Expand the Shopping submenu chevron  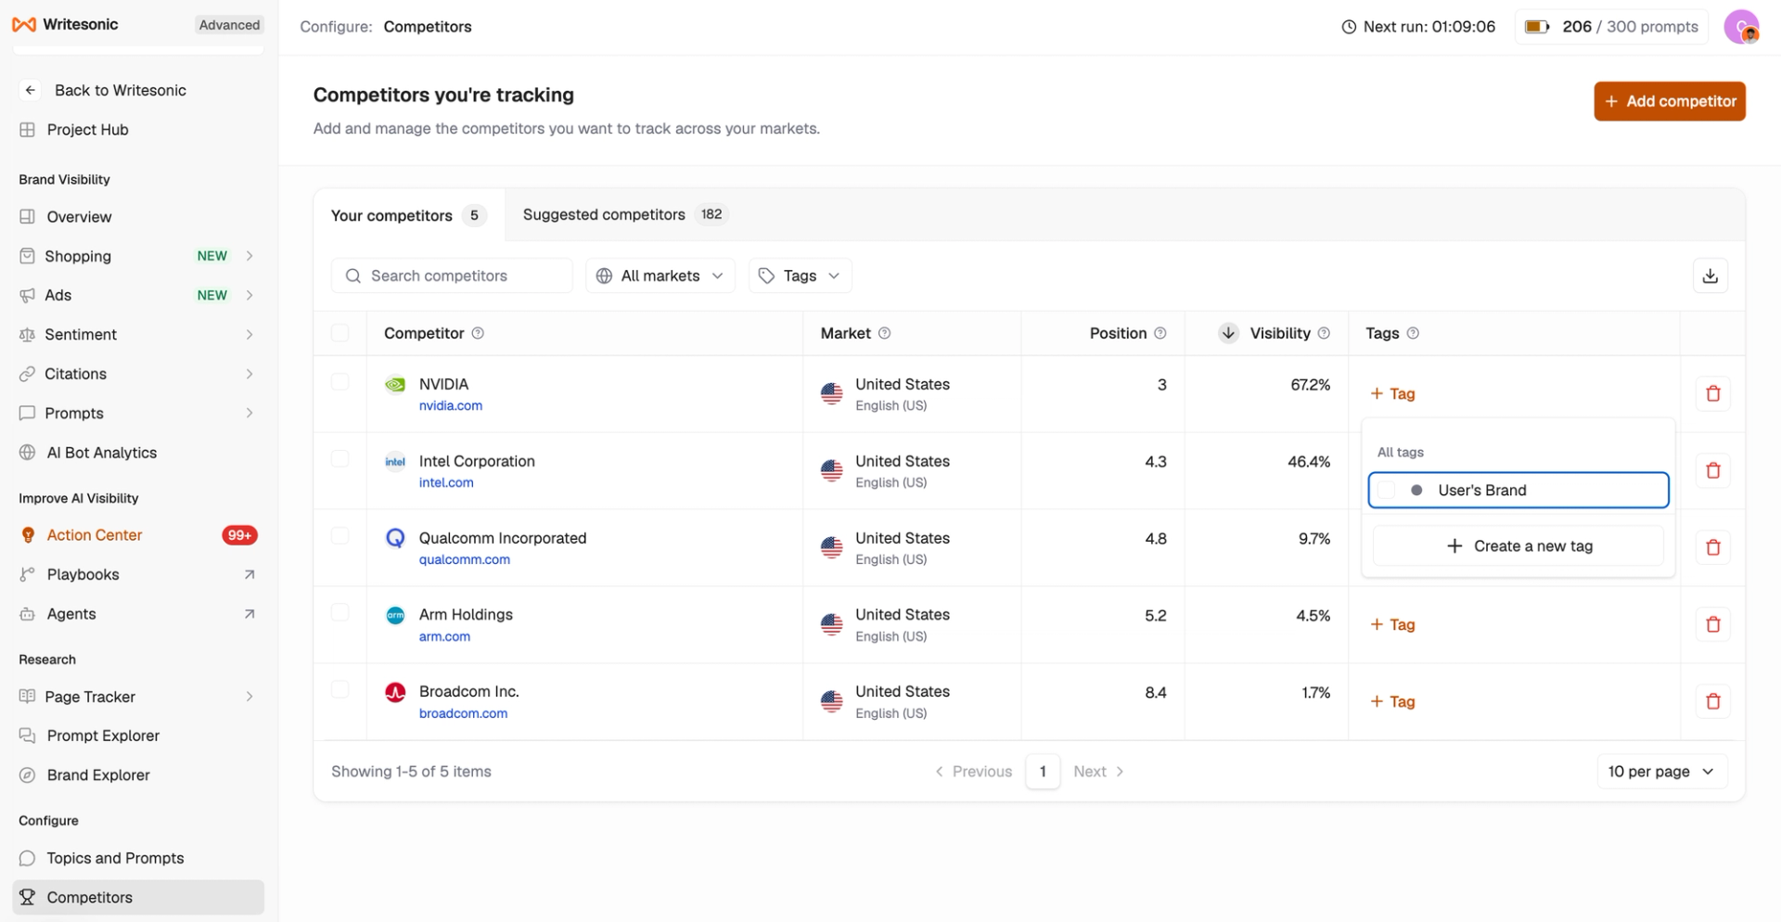tap(250, 256)
